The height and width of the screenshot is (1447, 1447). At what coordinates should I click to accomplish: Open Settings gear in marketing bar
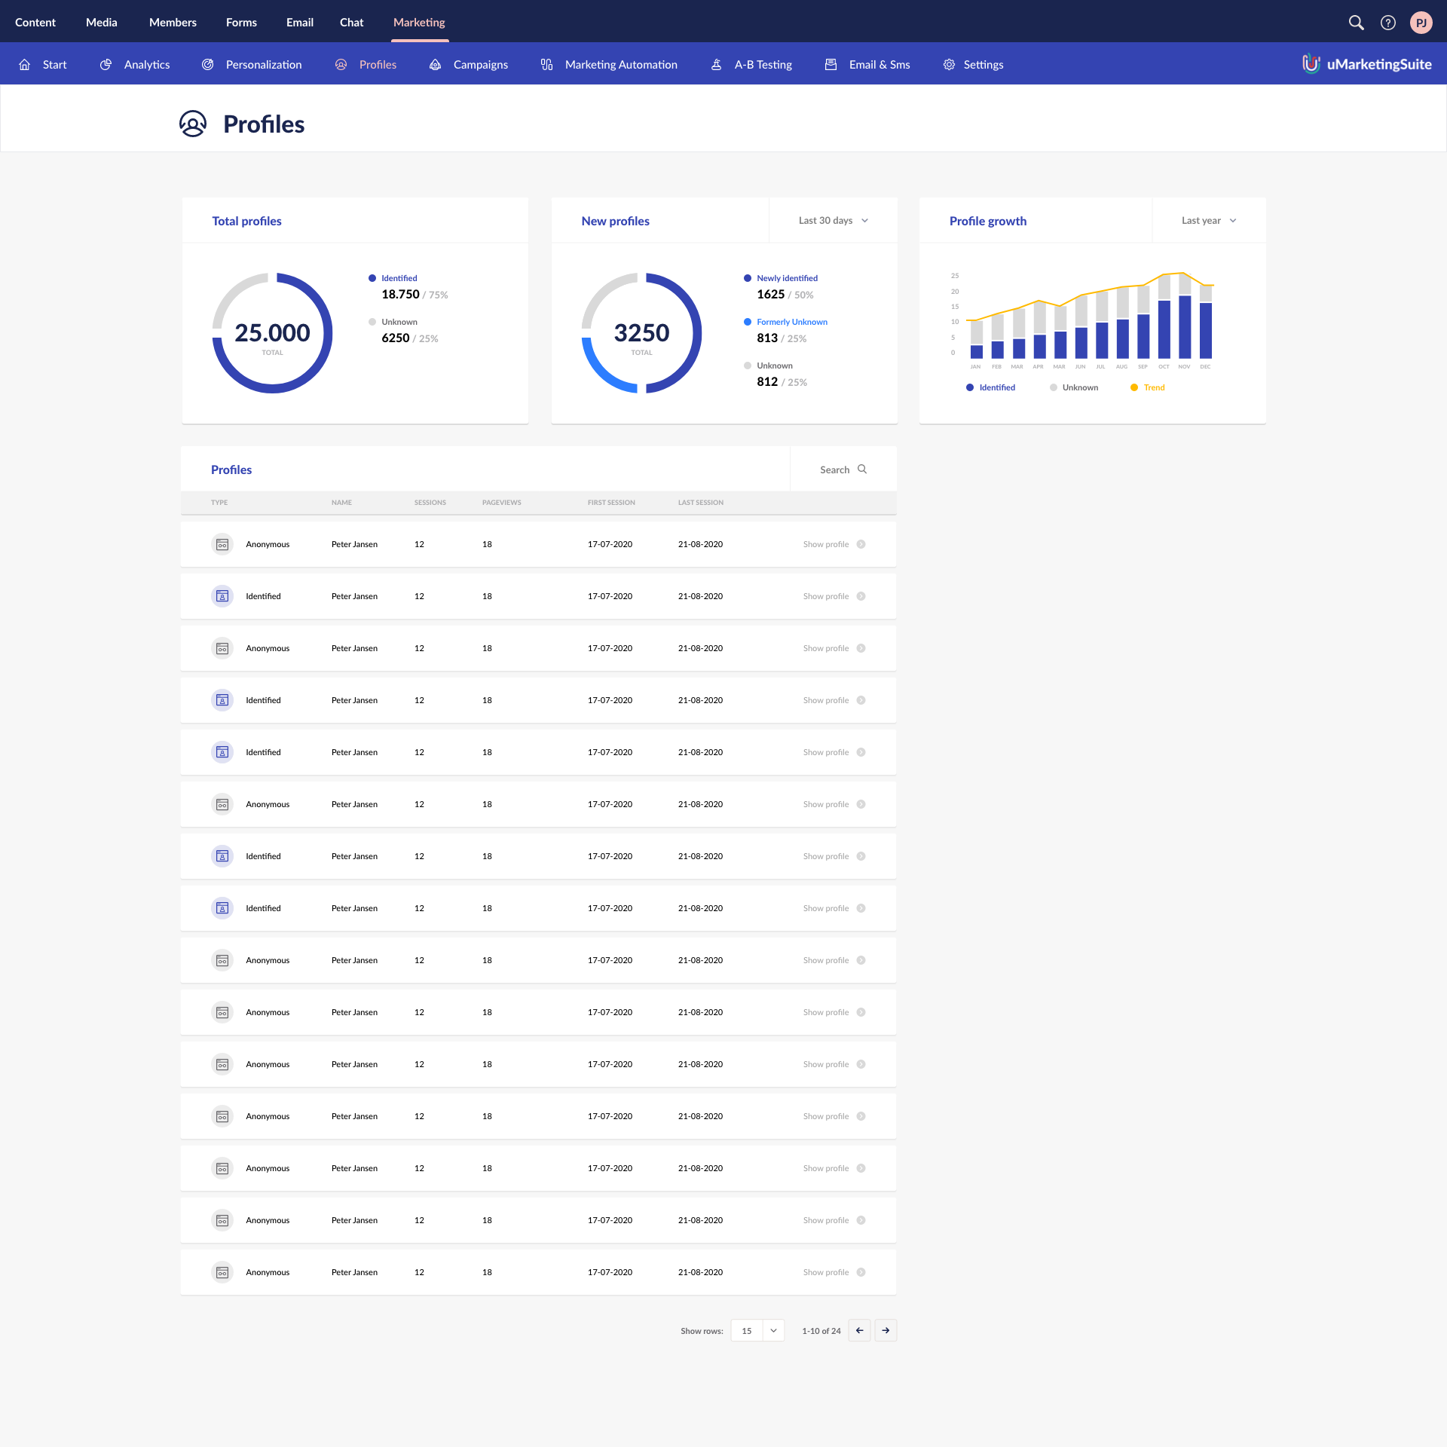click(x=949, y=65)
